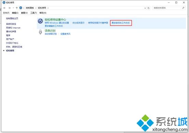189x133 pixels.
Task: Click 启动语音识别 link
Action: [51, 34]
